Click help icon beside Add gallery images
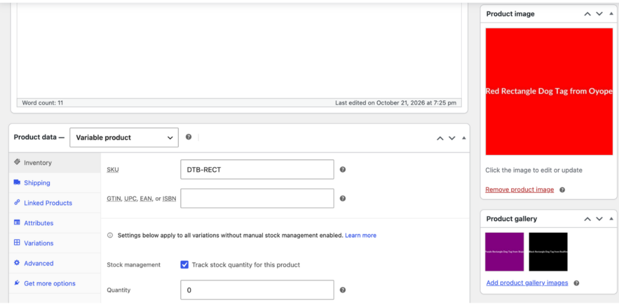Image resolution: width=619 pixels, height=304 pixels. tap(576, 283)
